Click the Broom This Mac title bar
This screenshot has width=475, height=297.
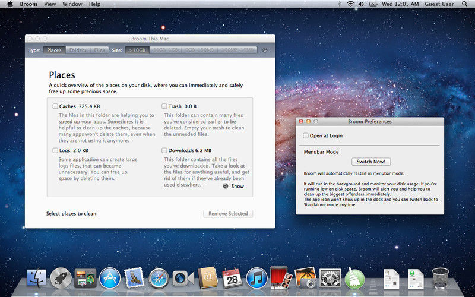coord(150,39)
